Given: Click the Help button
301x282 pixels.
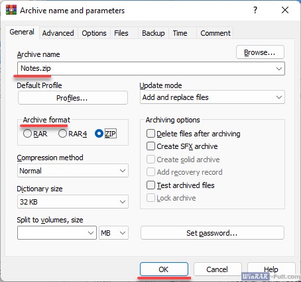Looking at the screenshot, I should (271, 269).
